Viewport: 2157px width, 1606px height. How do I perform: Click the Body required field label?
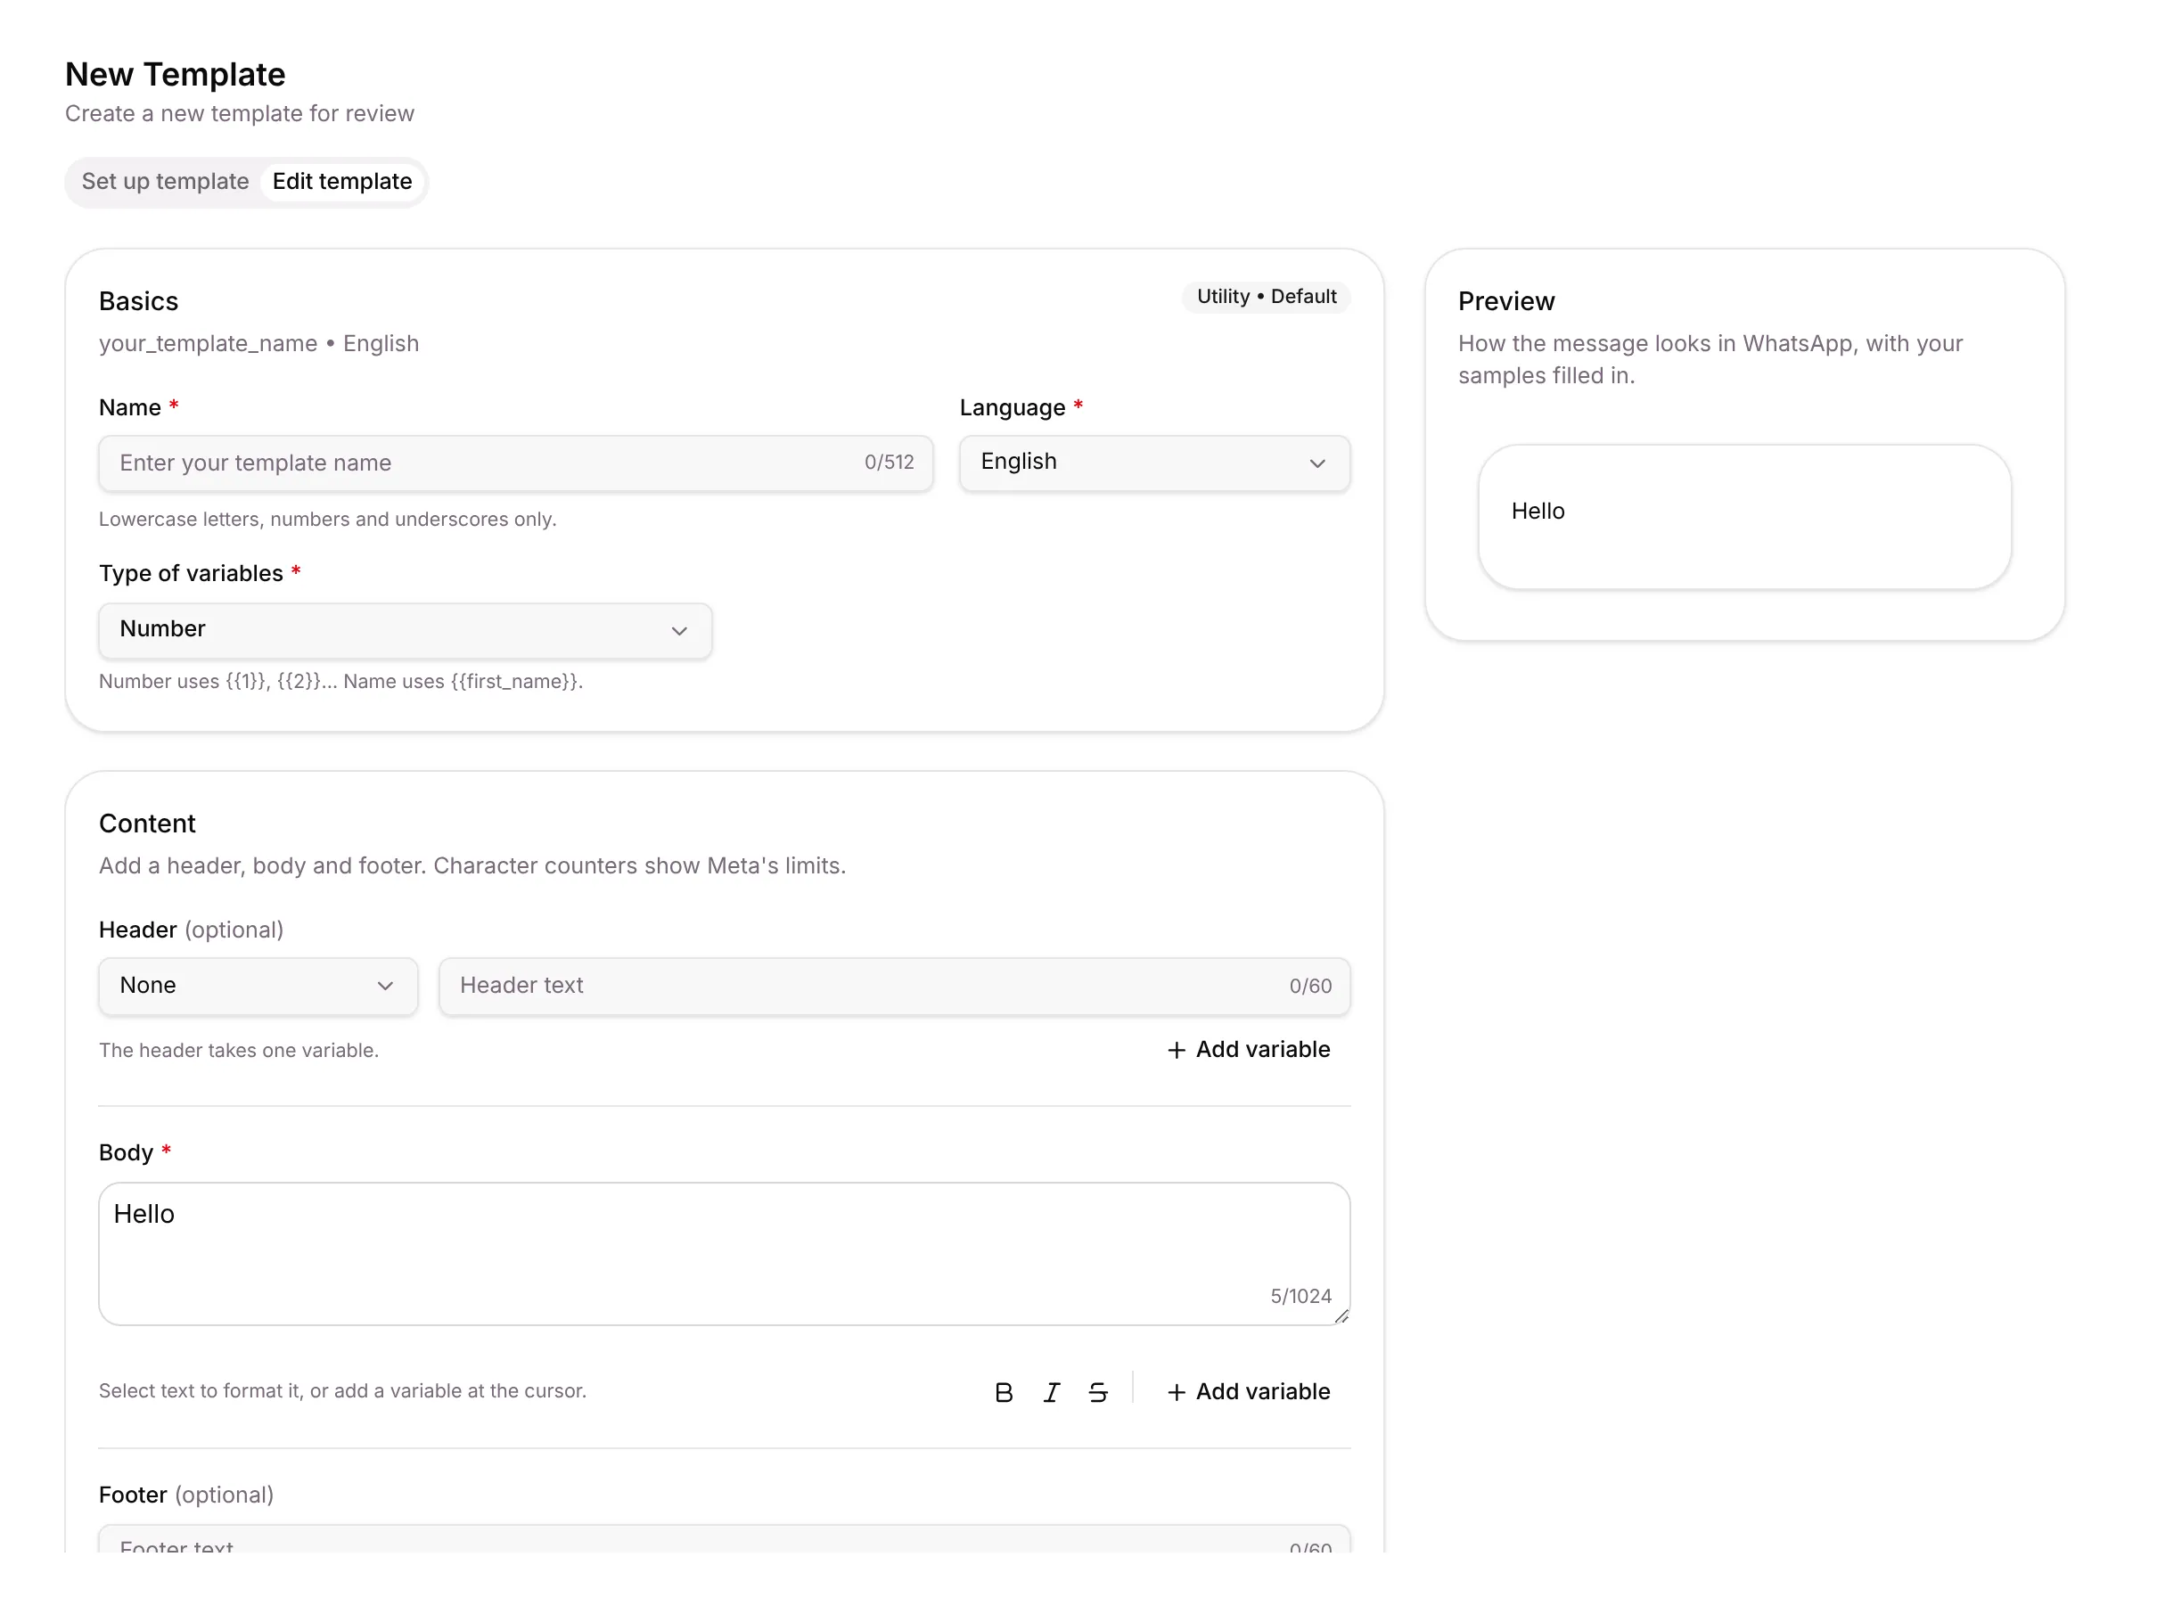coord(135,1152)
